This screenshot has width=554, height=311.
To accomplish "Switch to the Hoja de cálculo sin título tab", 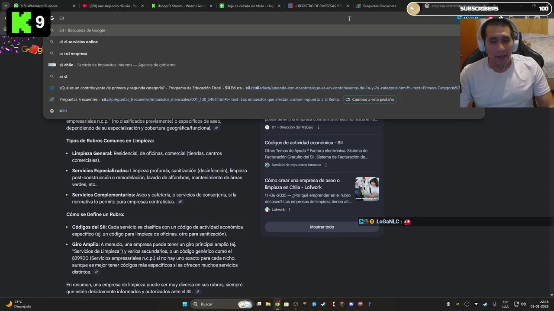I will pos(250,6).
